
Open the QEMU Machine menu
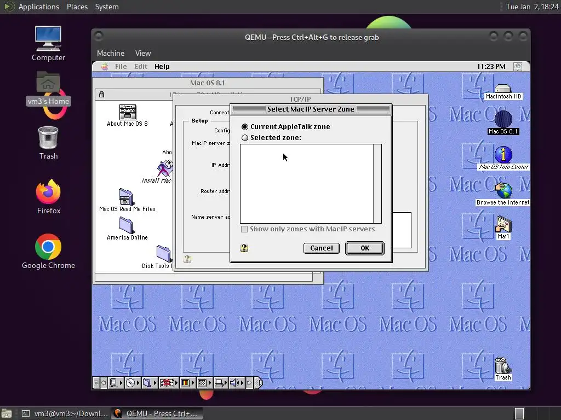click(111, 53)
